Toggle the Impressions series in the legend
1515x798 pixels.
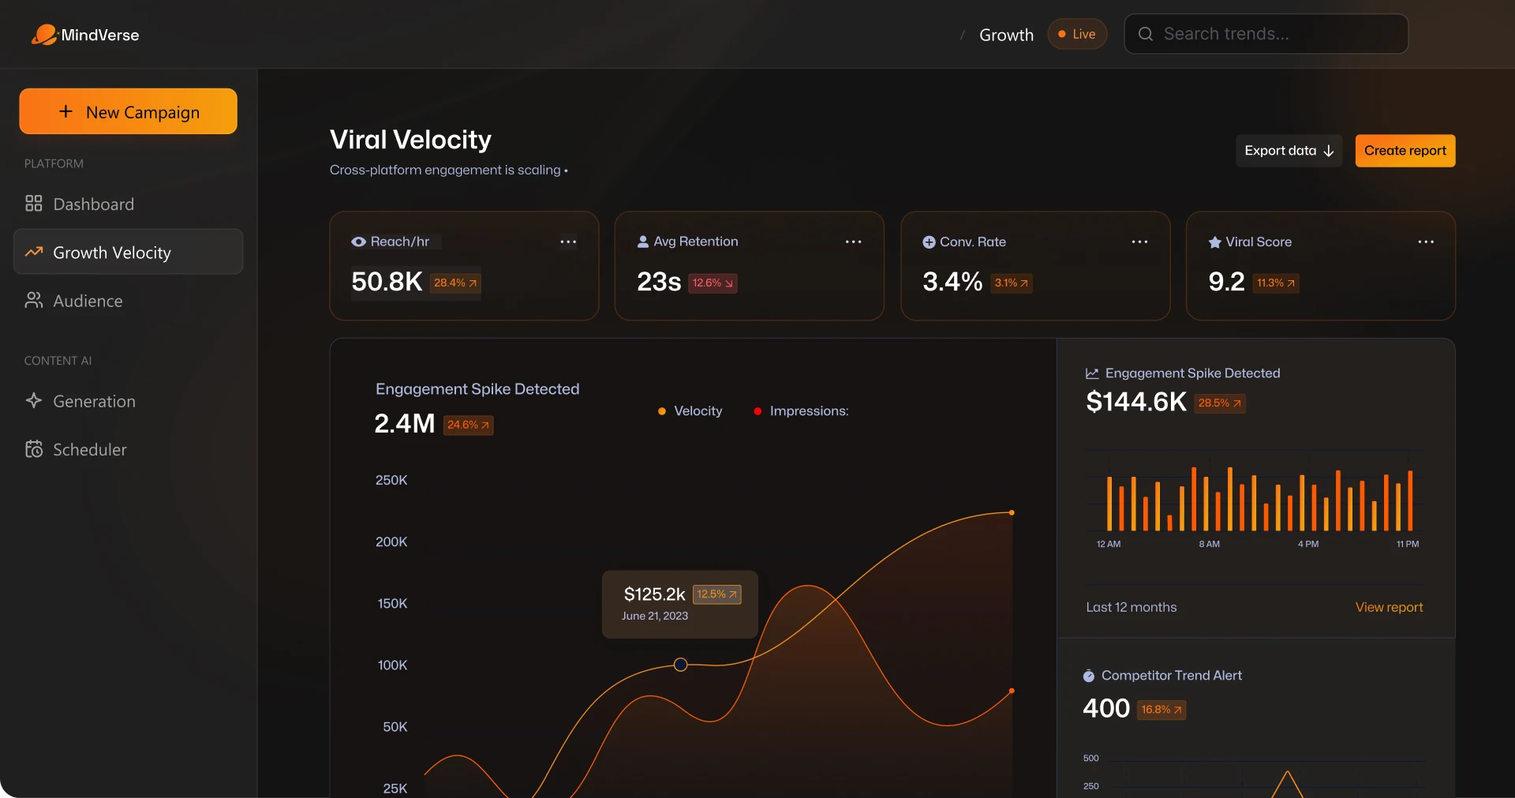801,411
